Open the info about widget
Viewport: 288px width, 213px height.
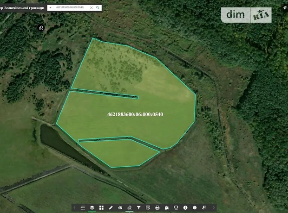pyautogui.click(x=185, y=207)
